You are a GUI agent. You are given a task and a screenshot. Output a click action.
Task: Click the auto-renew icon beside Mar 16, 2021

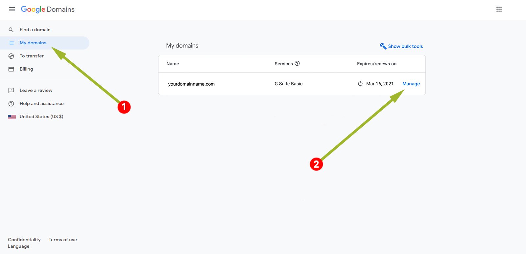[x=360, y=84]
